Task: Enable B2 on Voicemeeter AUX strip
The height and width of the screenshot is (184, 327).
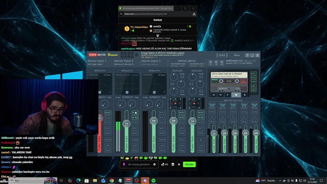Action: (x=201, y=133)
